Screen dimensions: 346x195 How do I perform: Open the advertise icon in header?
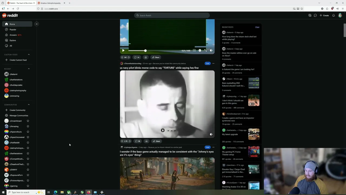point(310,15)
